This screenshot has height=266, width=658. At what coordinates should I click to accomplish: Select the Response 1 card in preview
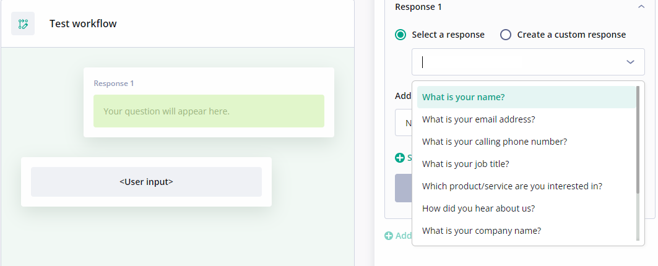point(209,102)
